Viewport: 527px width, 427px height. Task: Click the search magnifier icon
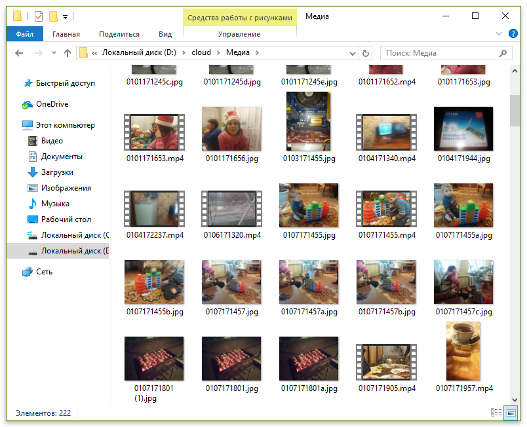(503, 53)
